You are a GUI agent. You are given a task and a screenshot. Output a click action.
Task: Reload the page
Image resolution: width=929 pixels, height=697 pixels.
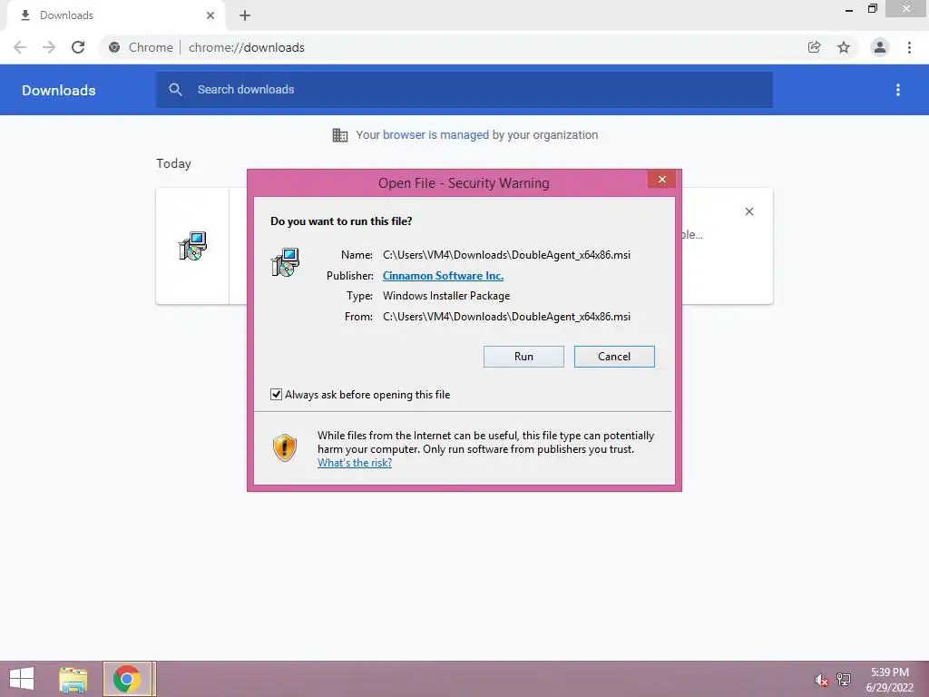(78, 47)
